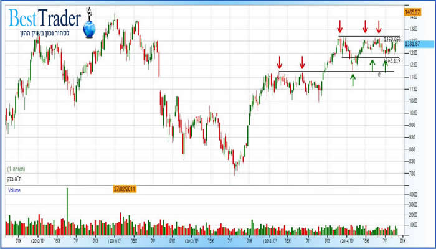Click the second red down arrow near 1180
This screenshot has height=249, width=436.
pos(302,62)
